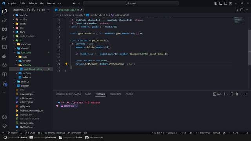This screenshot has width=251, height=141.
Task: Open changes compare icon in editor toolbar
Action: [237, 10]
